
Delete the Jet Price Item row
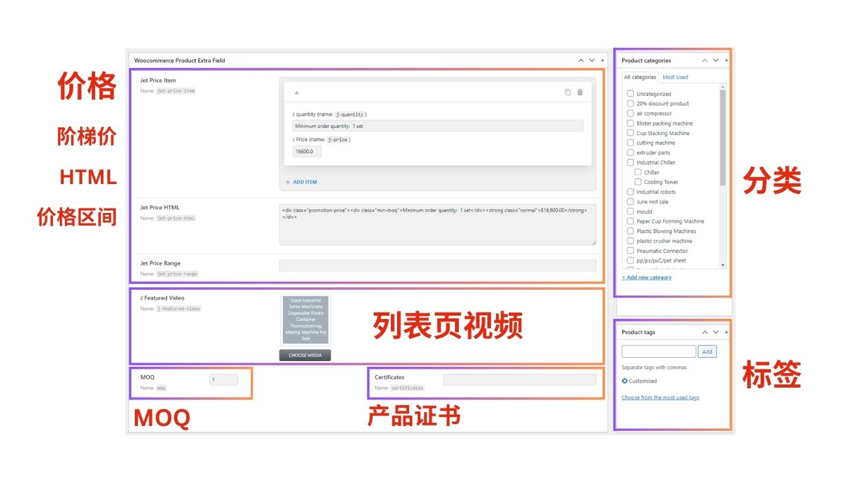pyautogui.click(x=580, y=92)
